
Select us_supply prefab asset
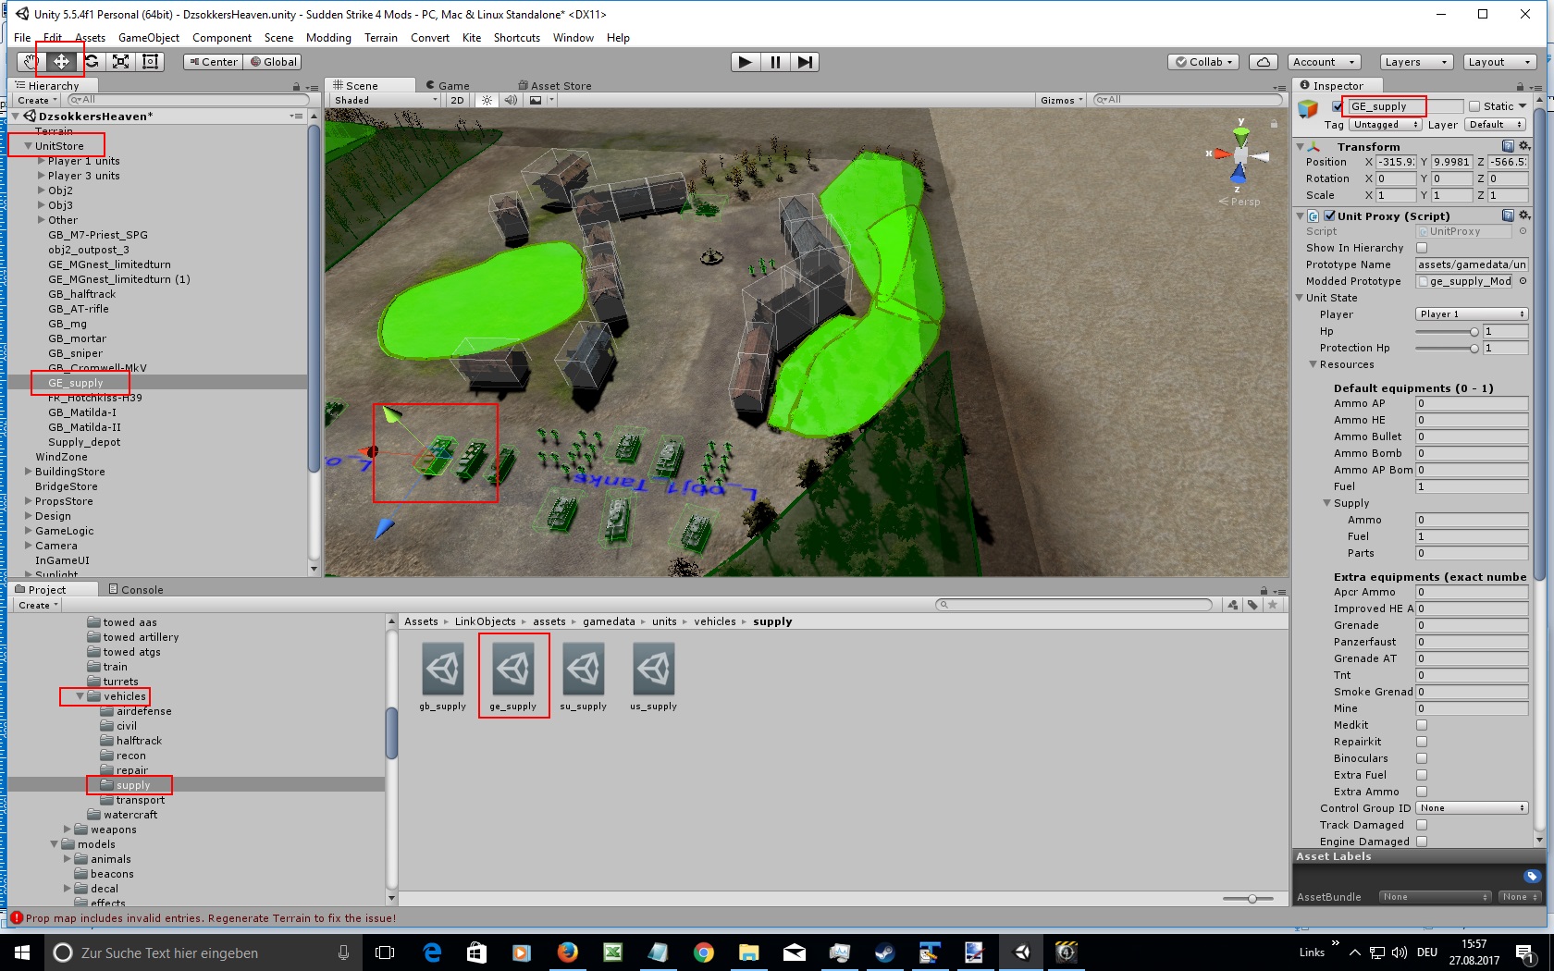coord(654,676)
